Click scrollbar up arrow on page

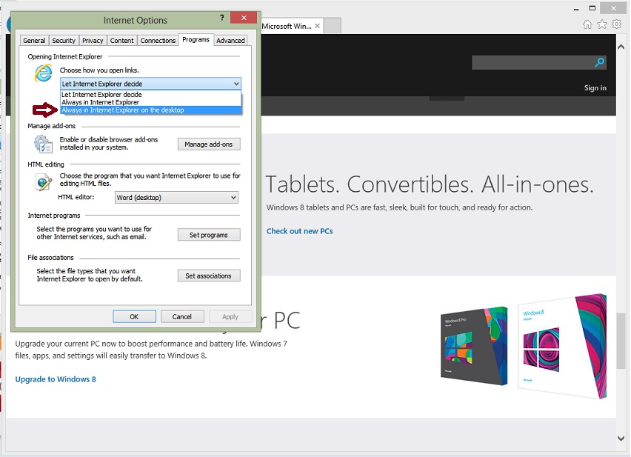[621, 47]
